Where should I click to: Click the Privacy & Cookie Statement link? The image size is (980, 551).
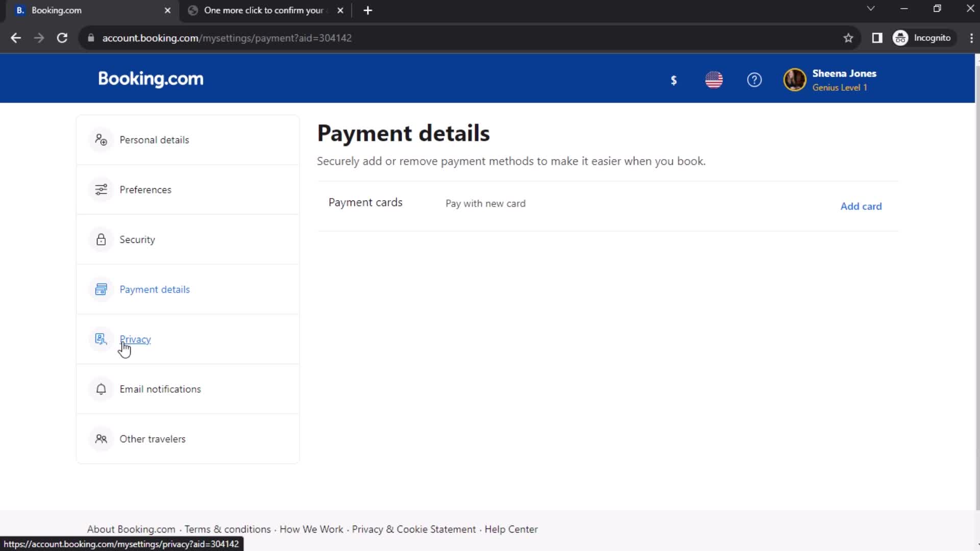pyautogui.click(x=413, y=529)
